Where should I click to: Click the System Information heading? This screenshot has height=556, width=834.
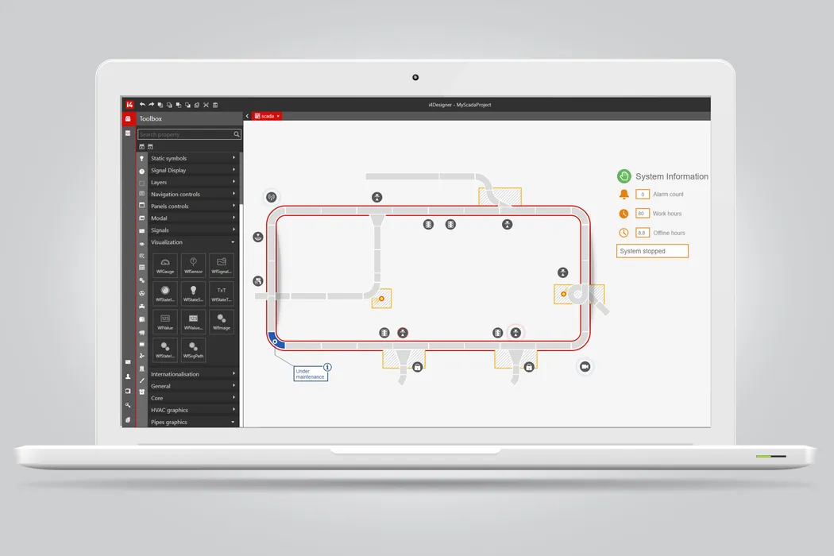[x=672, y=176]
